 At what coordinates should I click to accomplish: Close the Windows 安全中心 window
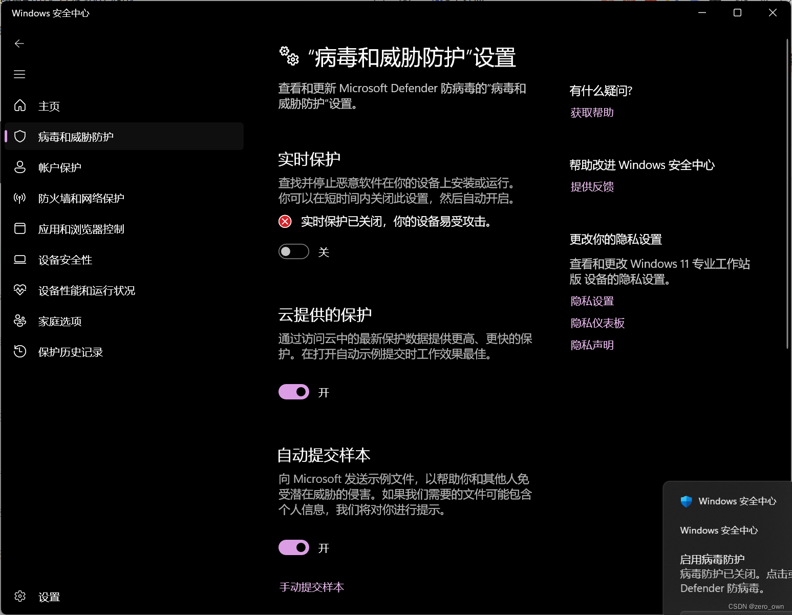click(x=773, y=13)
